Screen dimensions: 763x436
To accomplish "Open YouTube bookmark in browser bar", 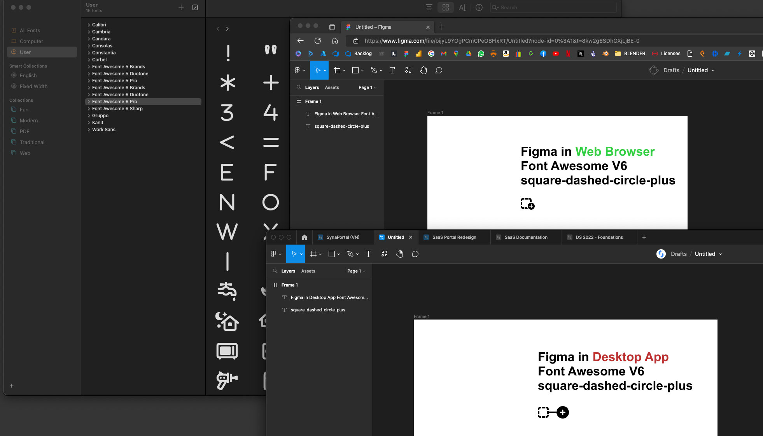I will tap(556, 54).
